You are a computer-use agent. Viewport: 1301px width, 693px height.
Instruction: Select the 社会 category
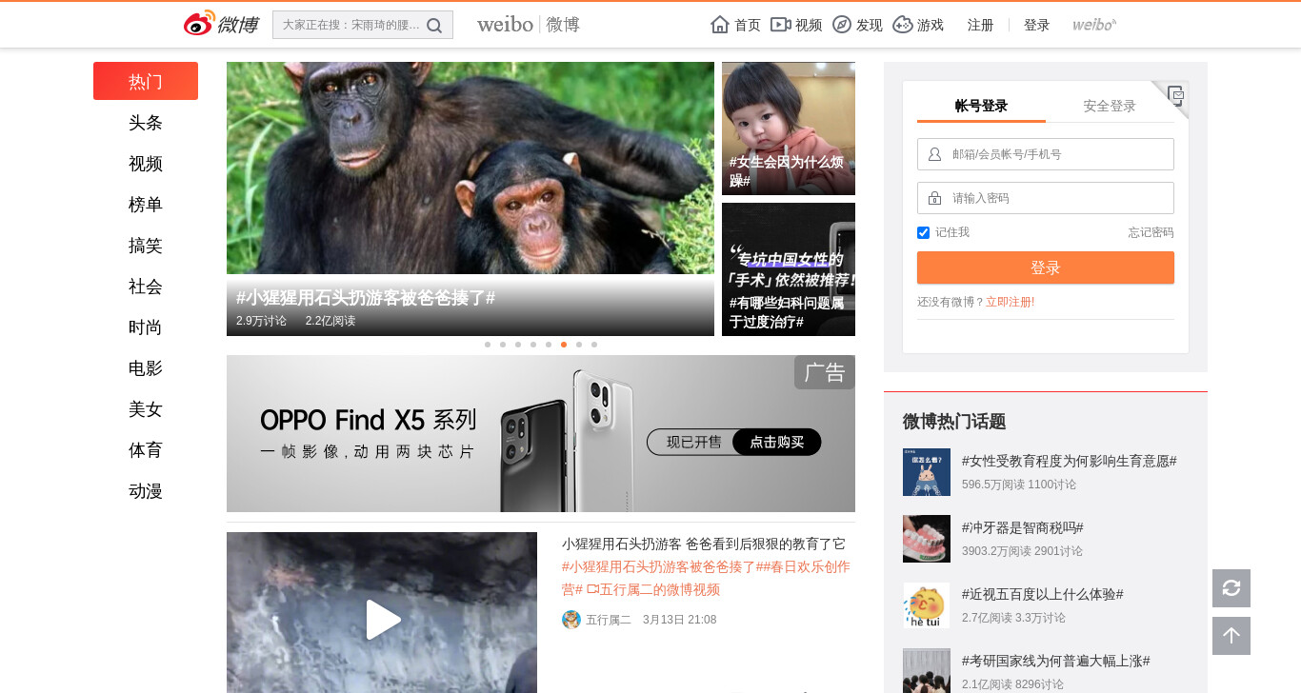point(146,287)
